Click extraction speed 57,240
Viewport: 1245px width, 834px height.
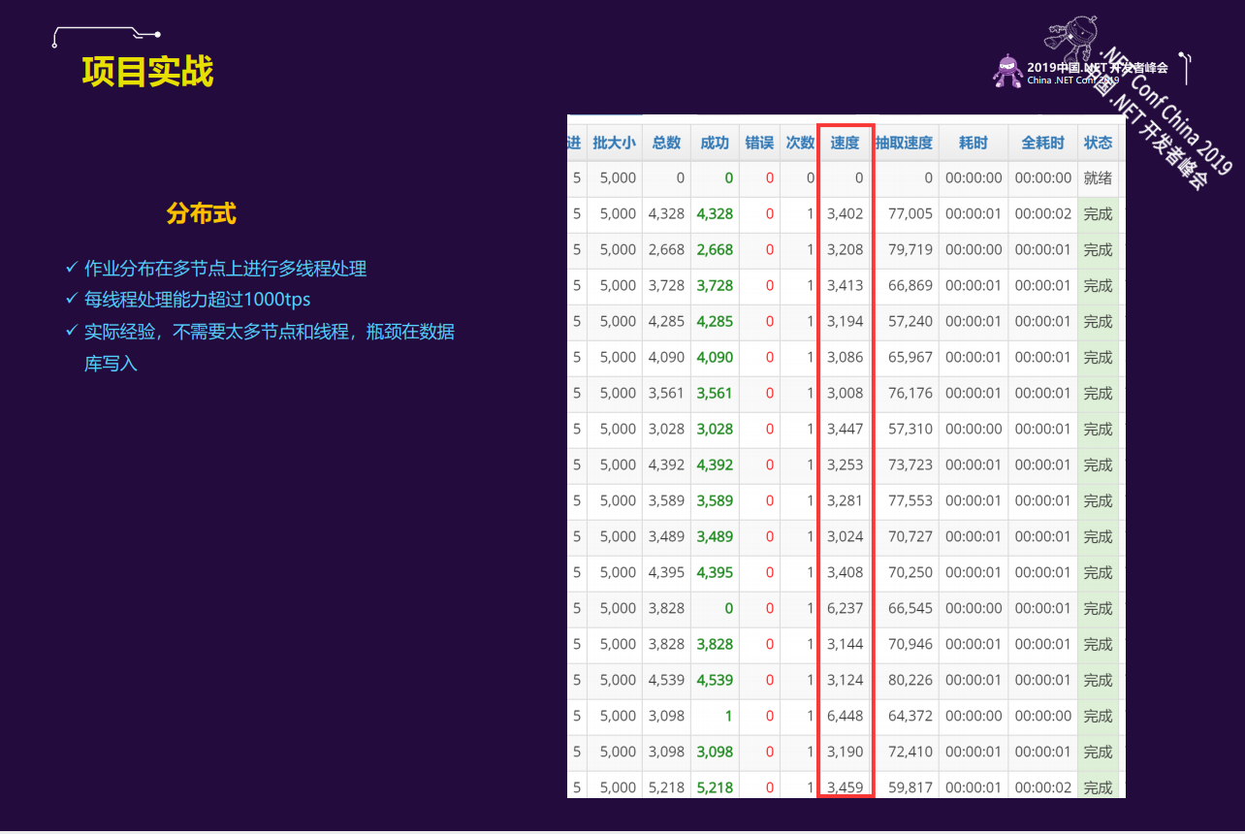[910, 322]
